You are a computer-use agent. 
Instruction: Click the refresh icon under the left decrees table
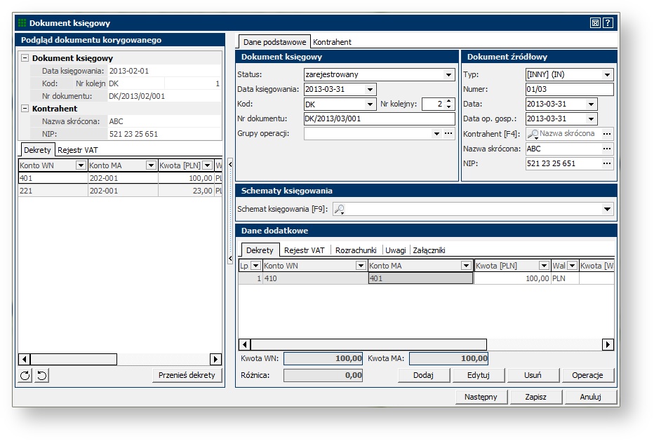pyautogui.click(x=25, y=375)
